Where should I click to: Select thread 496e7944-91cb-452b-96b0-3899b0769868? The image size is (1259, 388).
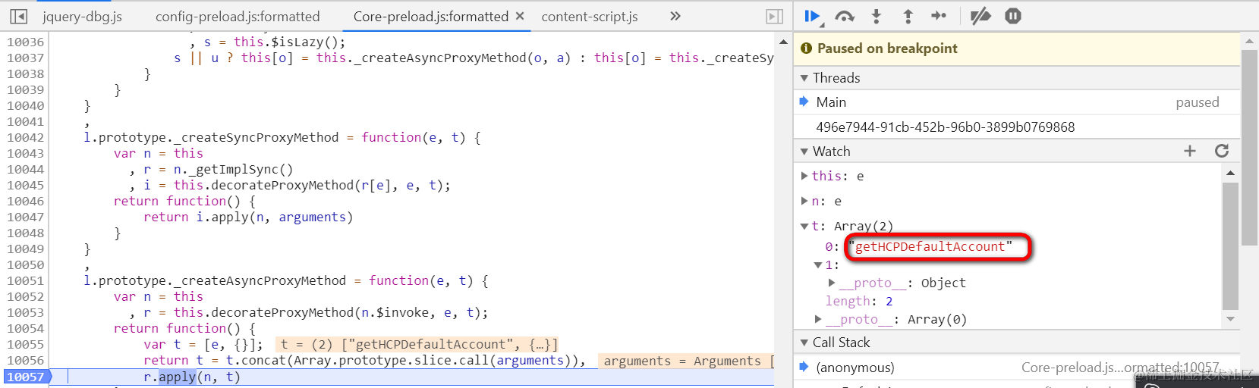1017,127
